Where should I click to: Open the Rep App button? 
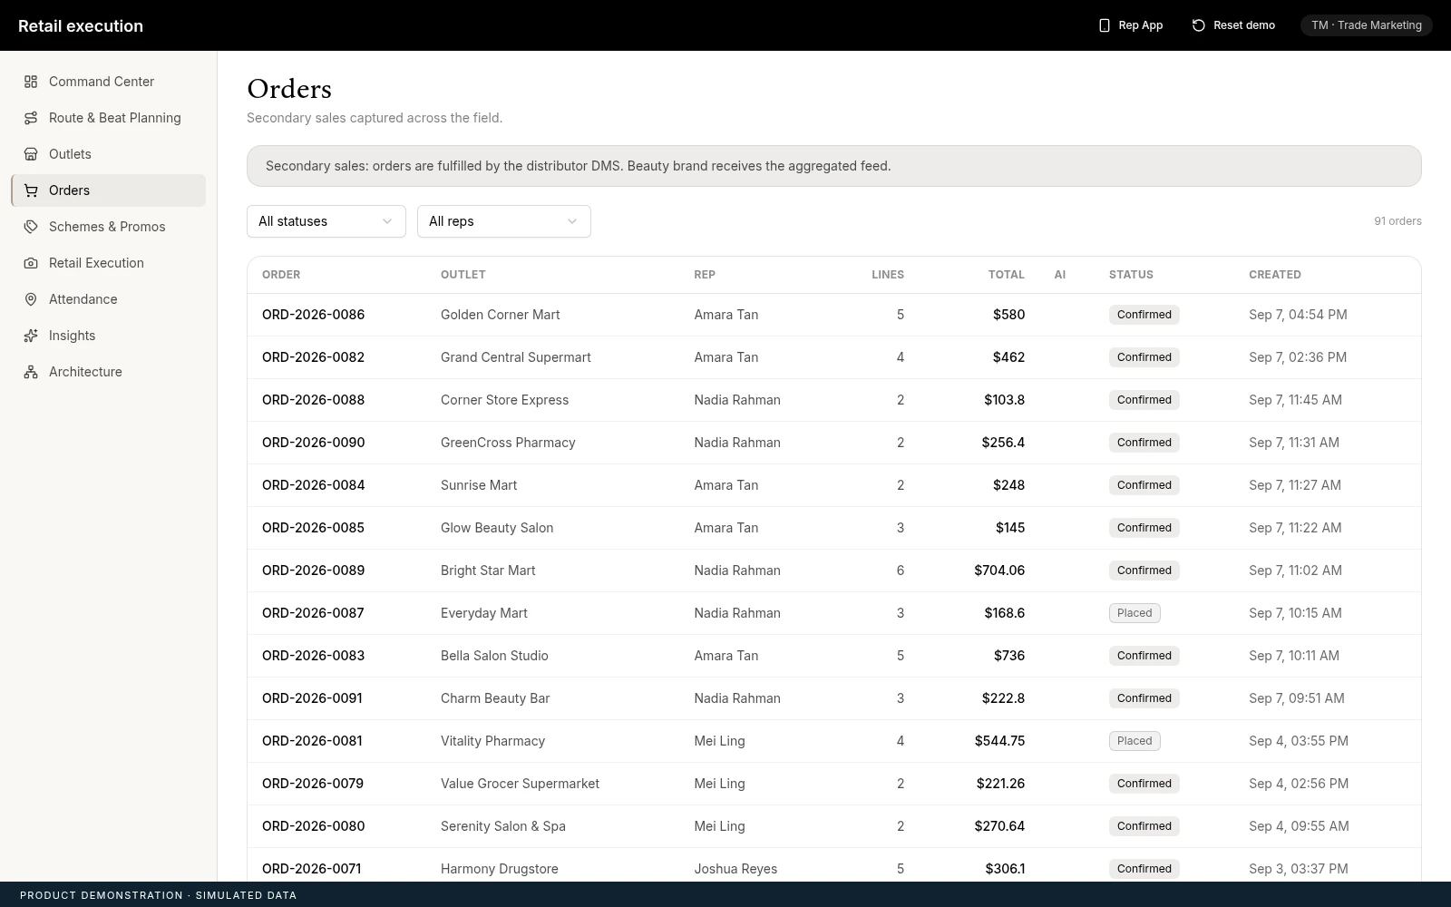pyautogui.click(x=1130, y=25)
